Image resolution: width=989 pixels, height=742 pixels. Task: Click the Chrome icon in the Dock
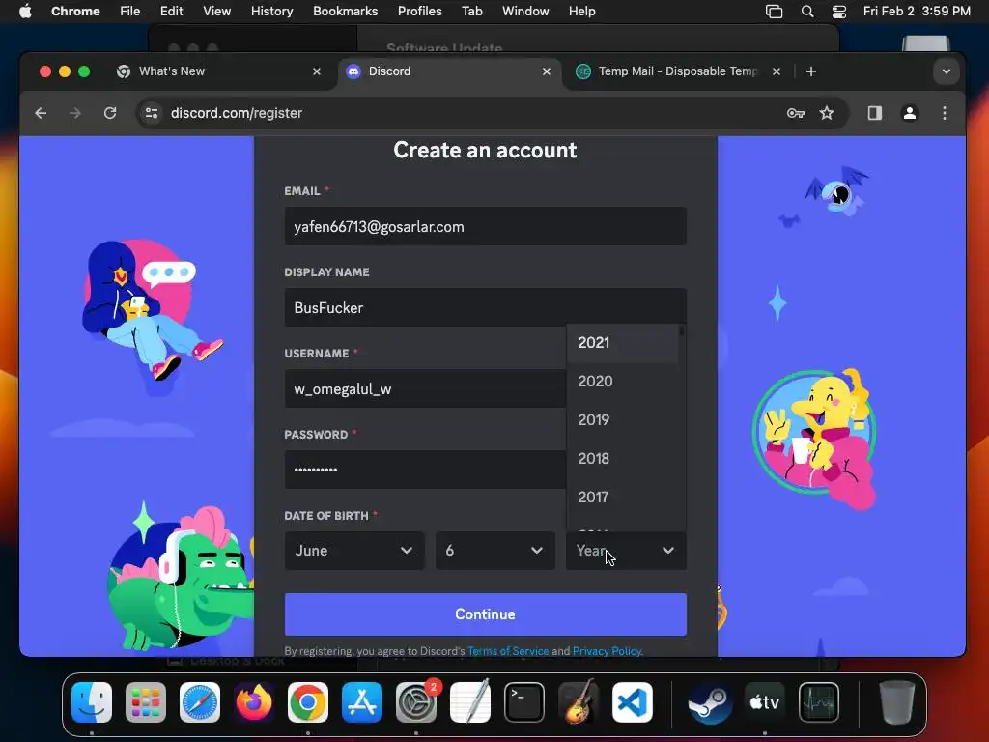pos(308,702)
